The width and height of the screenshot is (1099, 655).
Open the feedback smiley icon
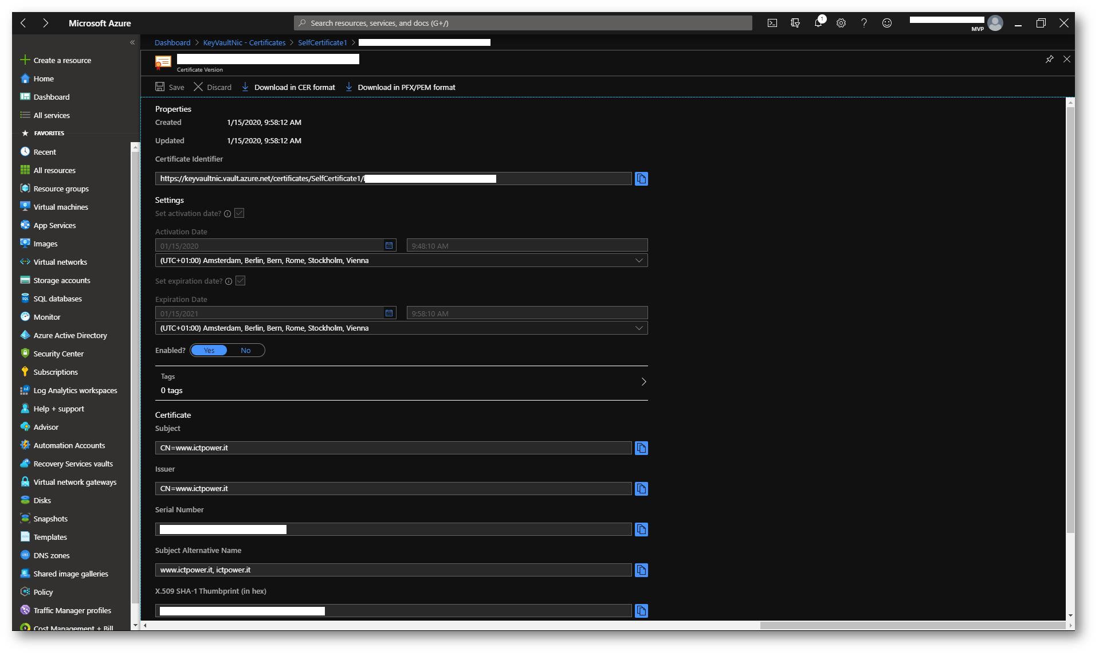tap(887, 23)
